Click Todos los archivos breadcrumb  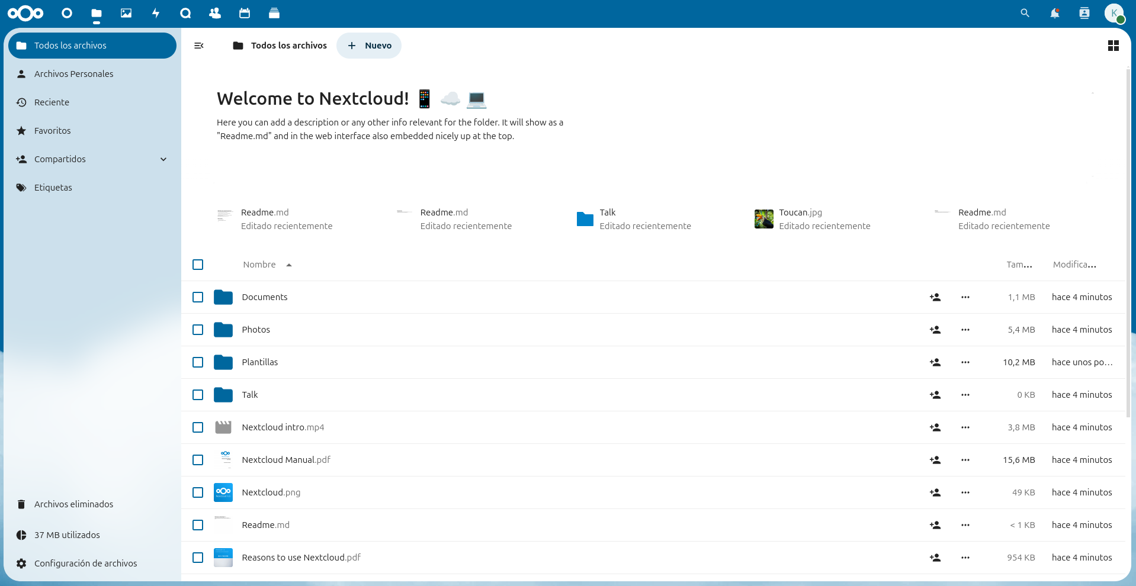coord(280,46)
